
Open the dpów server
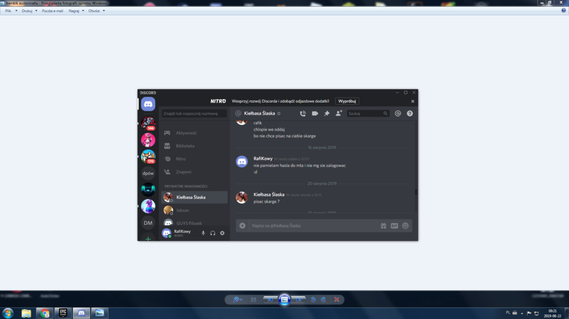click(x=148, y=173)
